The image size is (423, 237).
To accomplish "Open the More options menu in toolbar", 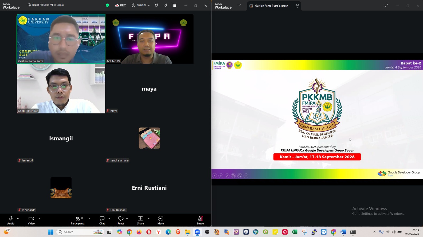I will (160, 220).
